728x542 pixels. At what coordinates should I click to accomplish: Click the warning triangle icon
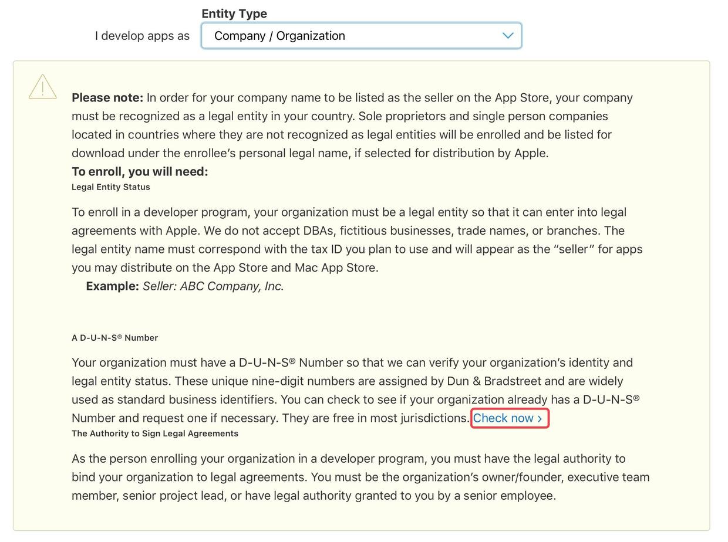click(43, 87)
